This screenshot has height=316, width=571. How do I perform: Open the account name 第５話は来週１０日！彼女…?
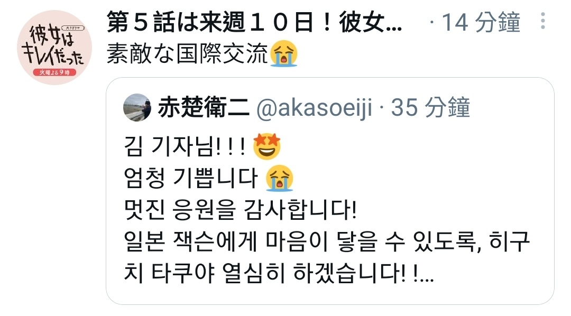(x=254, y=22)
